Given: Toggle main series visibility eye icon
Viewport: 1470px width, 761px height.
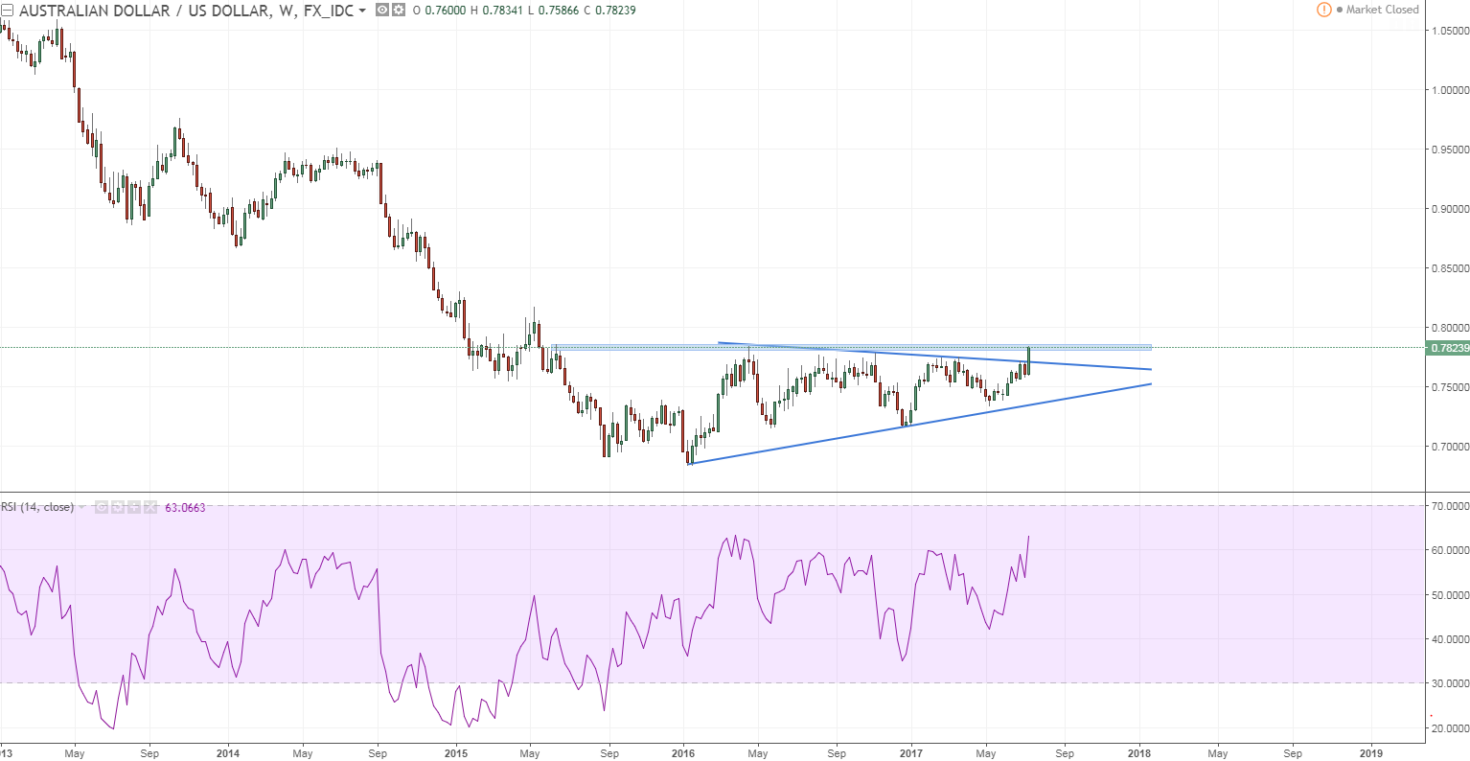Looking at the screenshot, I should [x=382, y=11].
